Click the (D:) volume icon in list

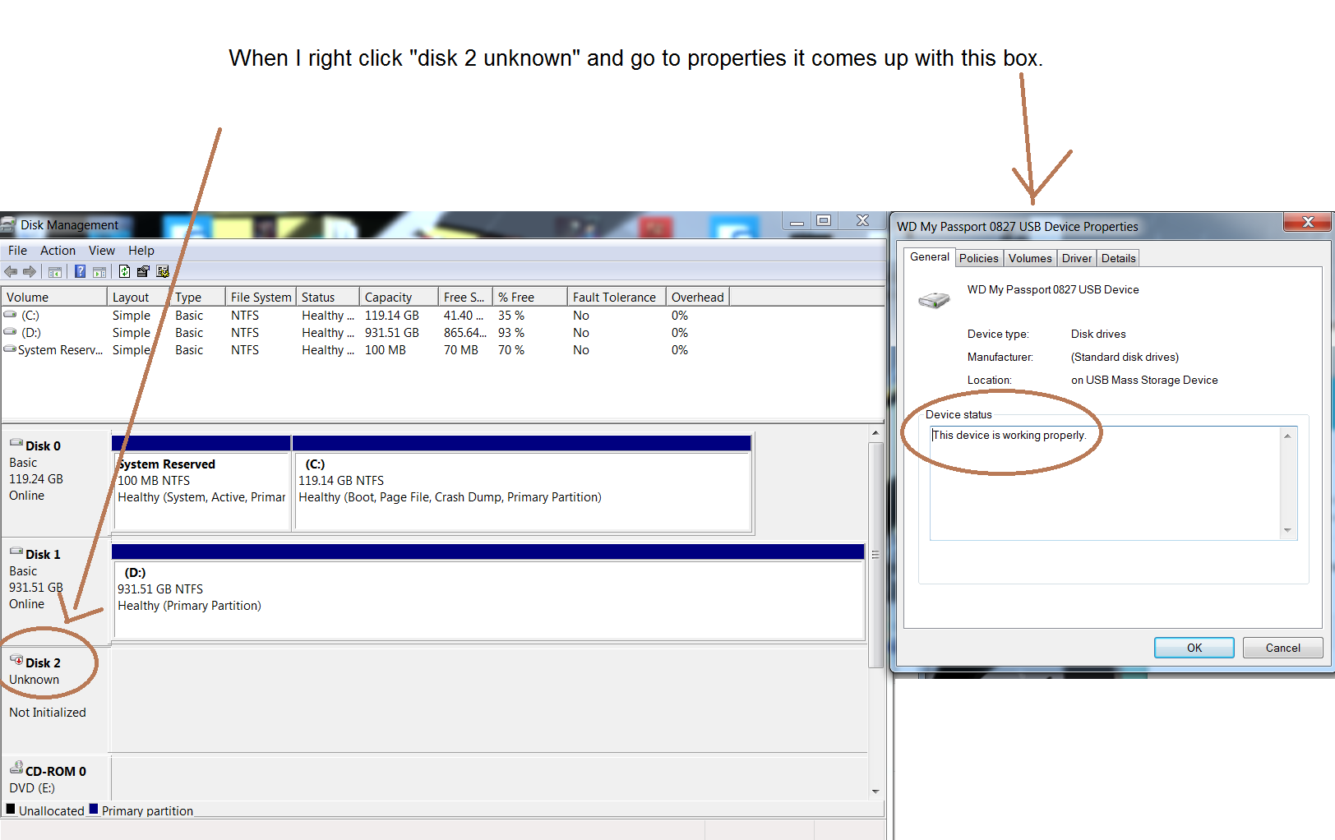[x=10, y=332]
